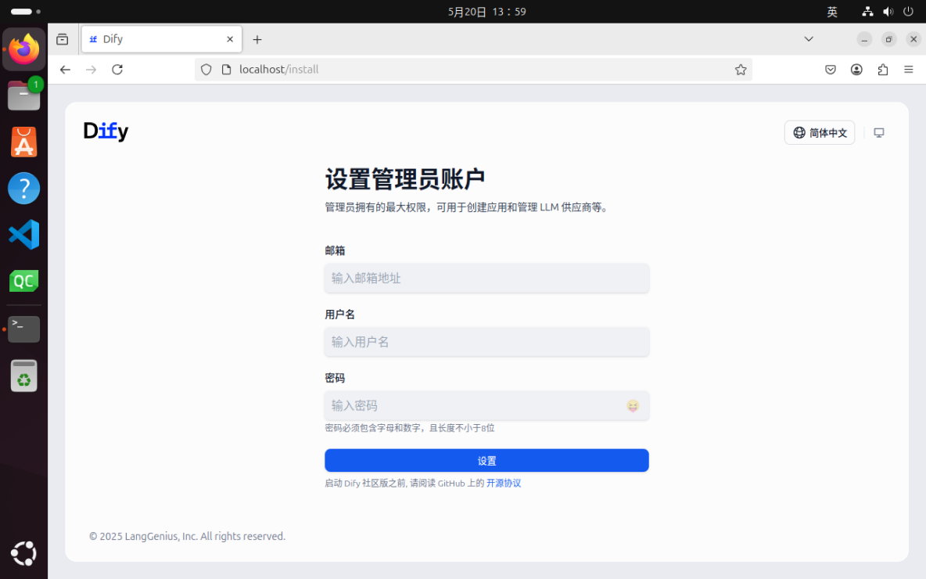Viewport: 926px width, 579px height.
Task: Show applications via the Ubuntu logo
Action: (23, 554)
